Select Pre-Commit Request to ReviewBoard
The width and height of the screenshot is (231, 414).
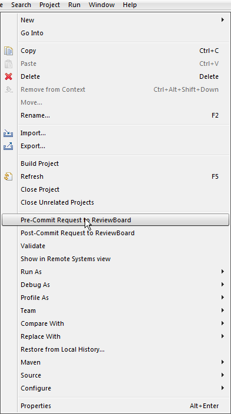115,220
